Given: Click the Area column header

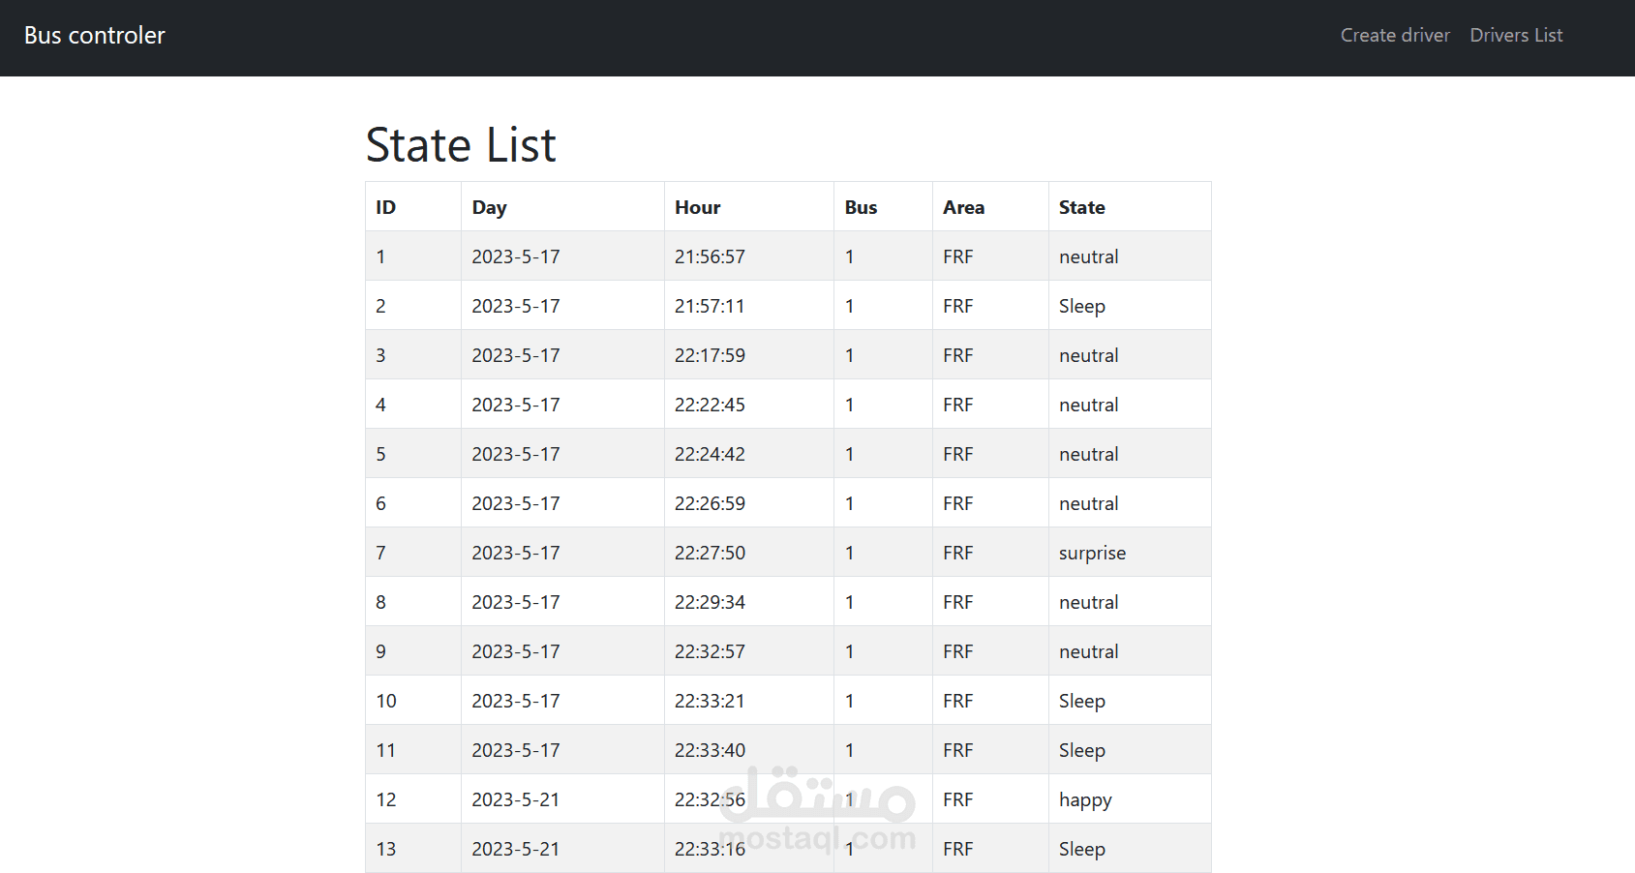Looking at the screenshot, I should click(x=964, y=207).
